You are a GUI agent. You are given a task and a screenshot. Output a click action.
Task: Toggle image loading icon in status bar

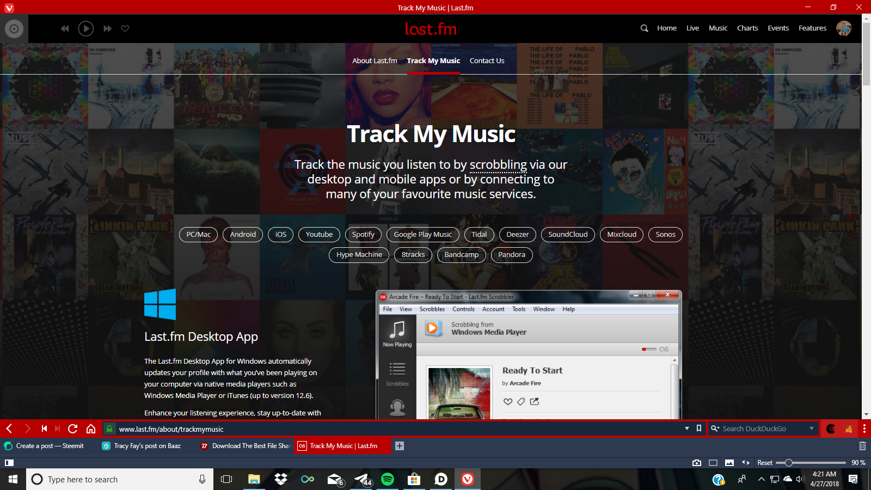[729, 463]
